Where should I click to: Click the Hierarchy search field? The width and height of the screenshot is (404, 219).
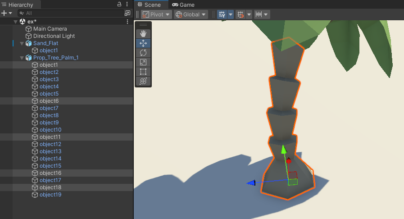(68, 14)
